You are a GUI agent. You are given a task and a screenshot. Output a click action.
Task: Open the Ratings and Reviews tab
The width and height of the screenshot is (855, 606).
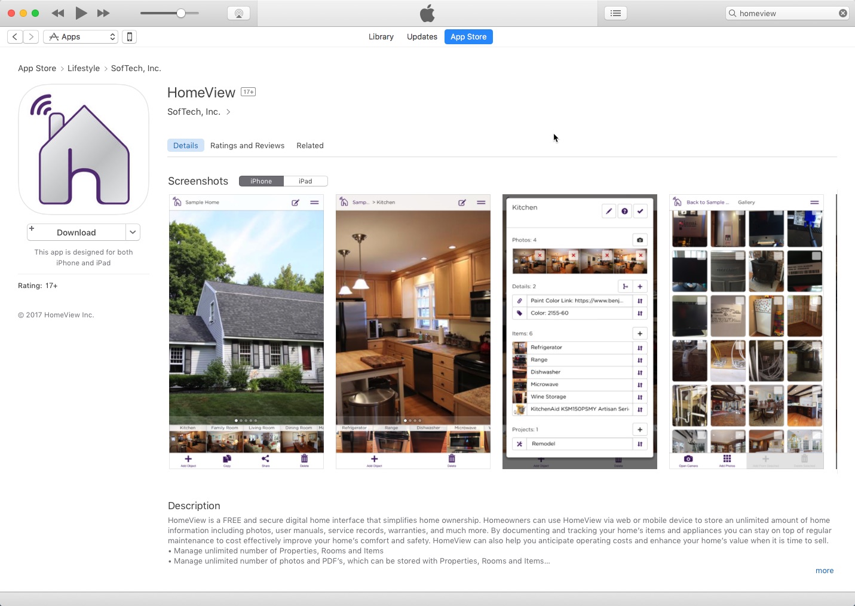pyautogui.click(x=247, y=146)
